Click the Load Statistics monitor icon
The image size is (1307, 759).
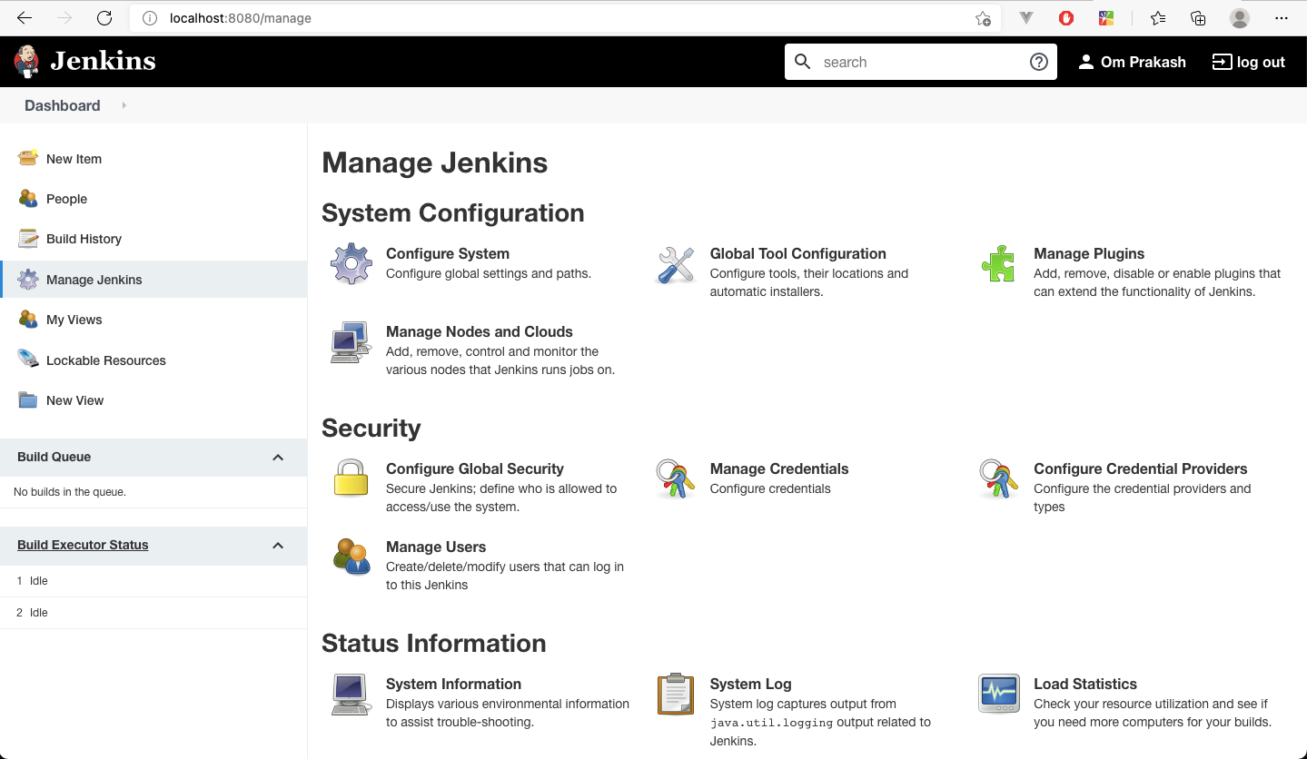(998, 694)
